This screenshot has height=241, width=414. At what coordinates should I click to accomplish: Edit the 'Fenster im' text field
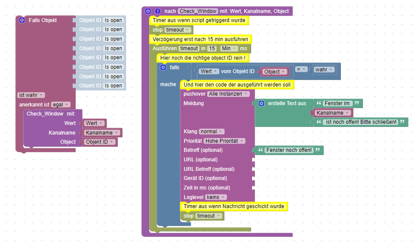[337, 103]
